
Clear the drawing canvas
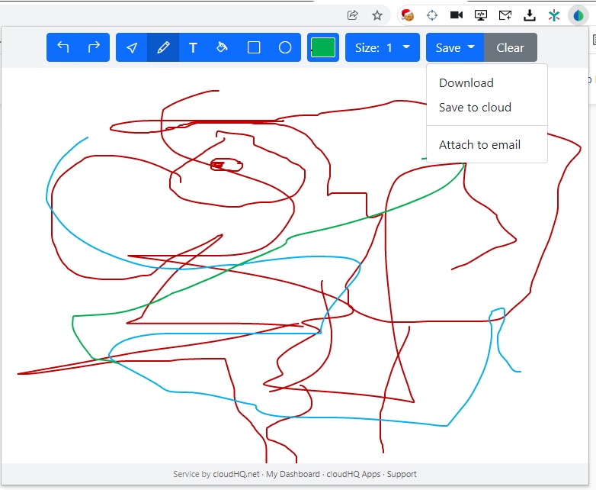point(510,47)
